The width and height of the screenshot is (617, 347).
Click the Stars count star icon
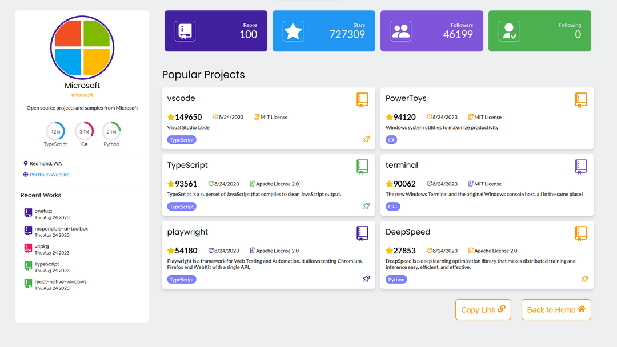[x=293, y=31]
